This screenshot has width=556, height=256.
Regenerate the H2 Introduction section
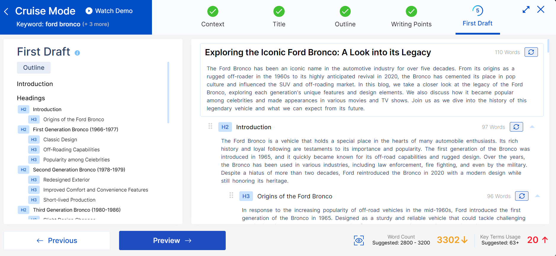[x=516, y=127]
